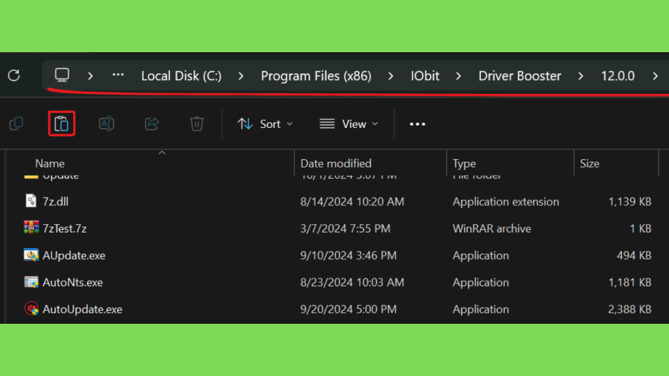
Task: Select the 7z.dll file name
Action: pos(56,201)
